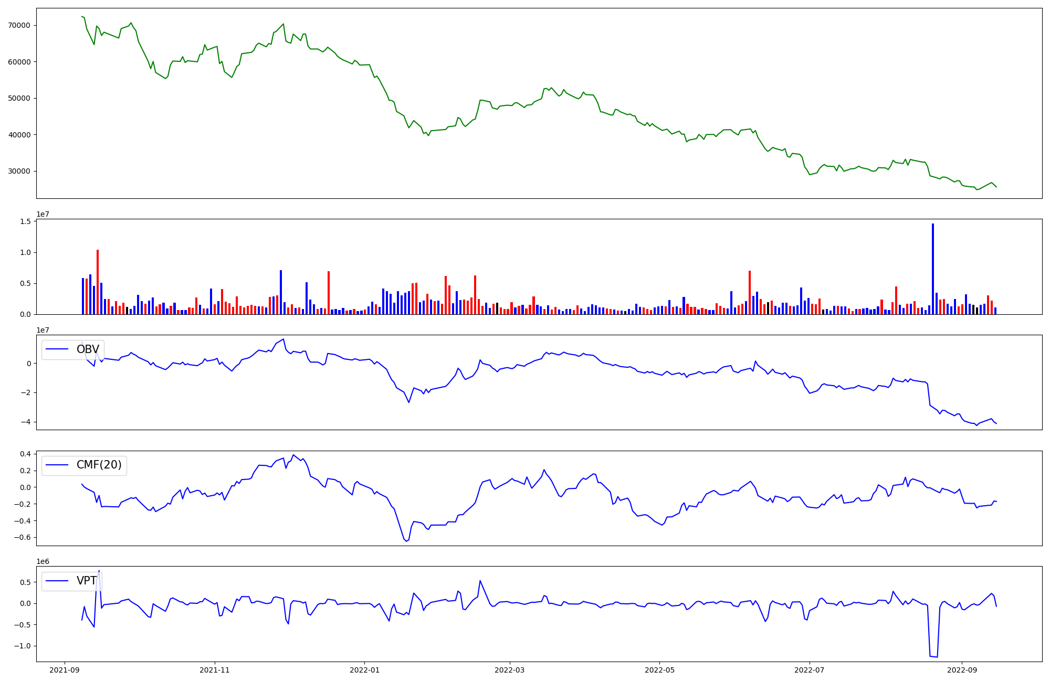Click the tallest blue volume bar
Screen dimensions: 1050x682
933,269
